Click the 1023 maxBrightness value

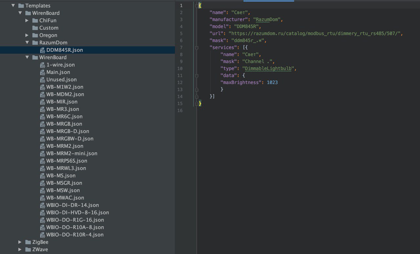coord(272,83)
